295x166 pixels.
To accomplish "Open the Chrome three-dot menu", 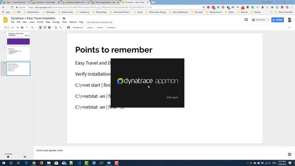I will point(292,7).
